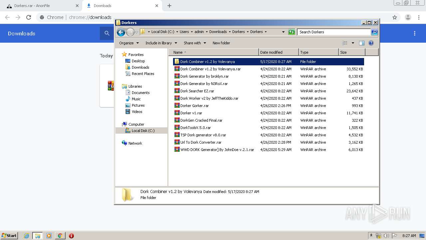Select Dork Combiner v1.2 by Volevanya folder

tap(269, 62)
